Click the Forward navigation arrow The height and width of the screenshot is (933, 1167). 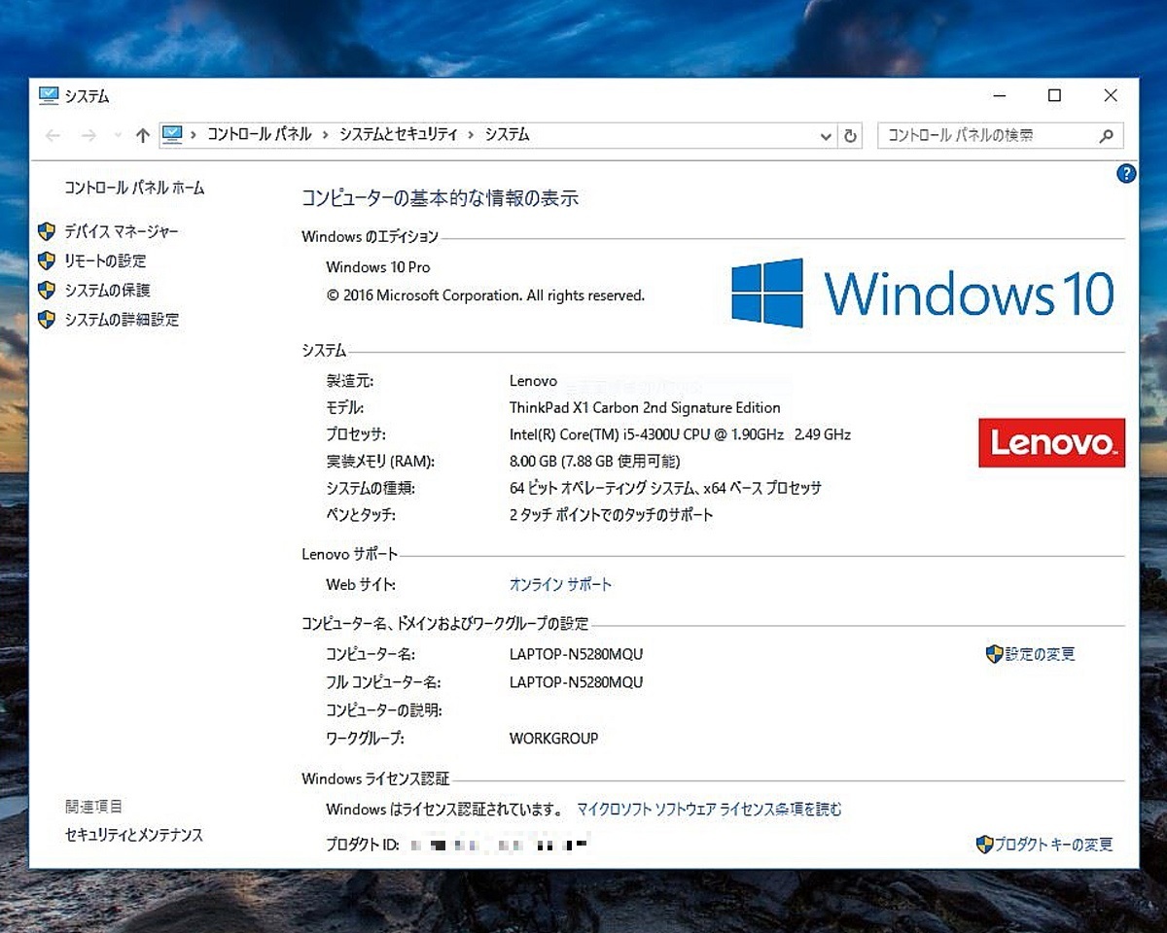pos(88,136)
